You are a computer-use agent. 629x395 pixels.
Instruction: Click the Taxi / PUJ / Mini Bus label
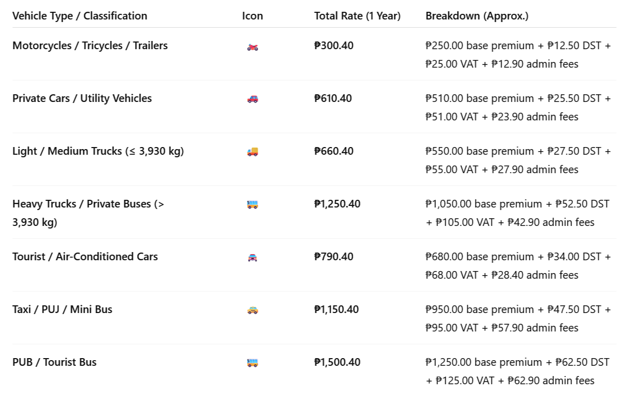tap(62, 309)
